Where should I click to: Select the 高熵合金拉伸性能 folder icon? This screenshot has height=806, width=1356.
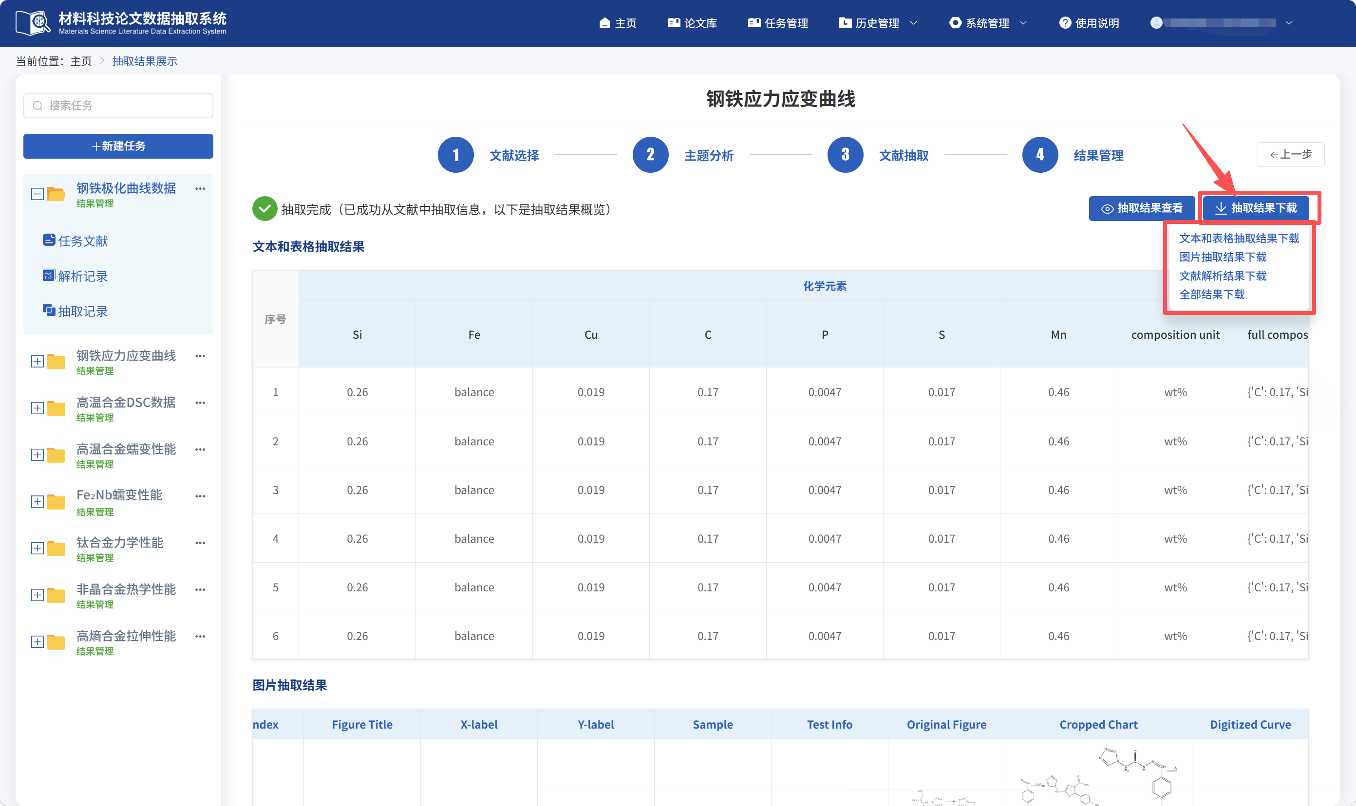point(56,641)
